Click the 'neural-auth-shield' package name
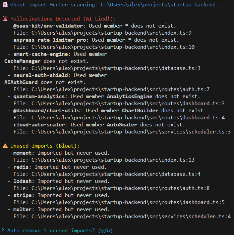The image size is (234, 235). click(41, 75)
